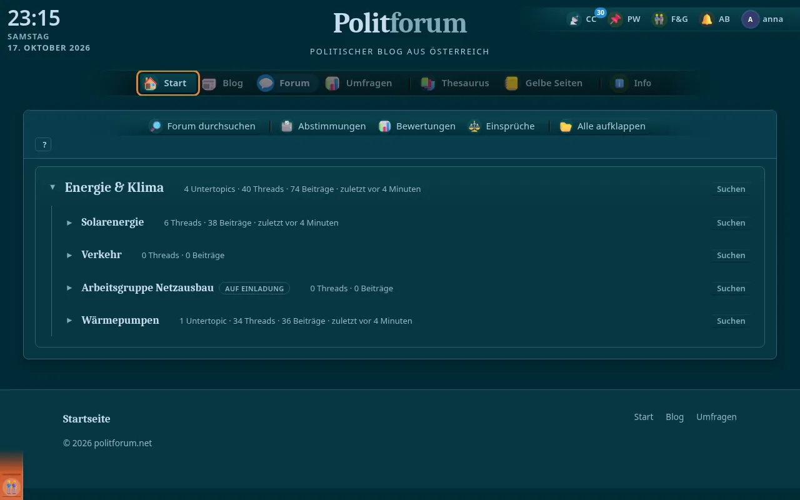Expand the Wärmepumpen subtopic arrow
The image size is (800, 500).
click(69, 321)
